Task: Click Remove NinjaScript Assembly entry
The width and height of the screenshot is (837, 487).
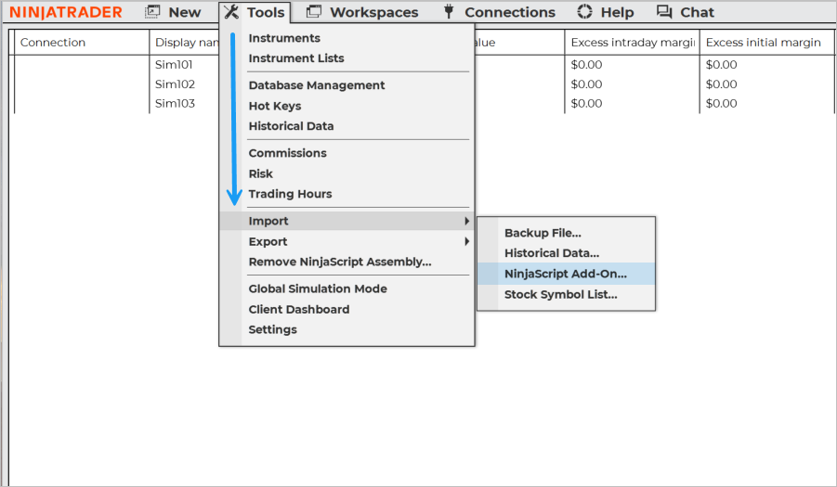Action: point(339,262)
